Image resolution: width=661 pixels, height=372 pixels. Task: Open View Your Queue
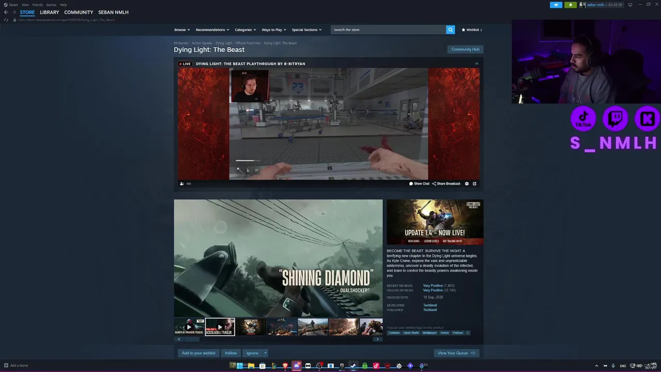457,353
